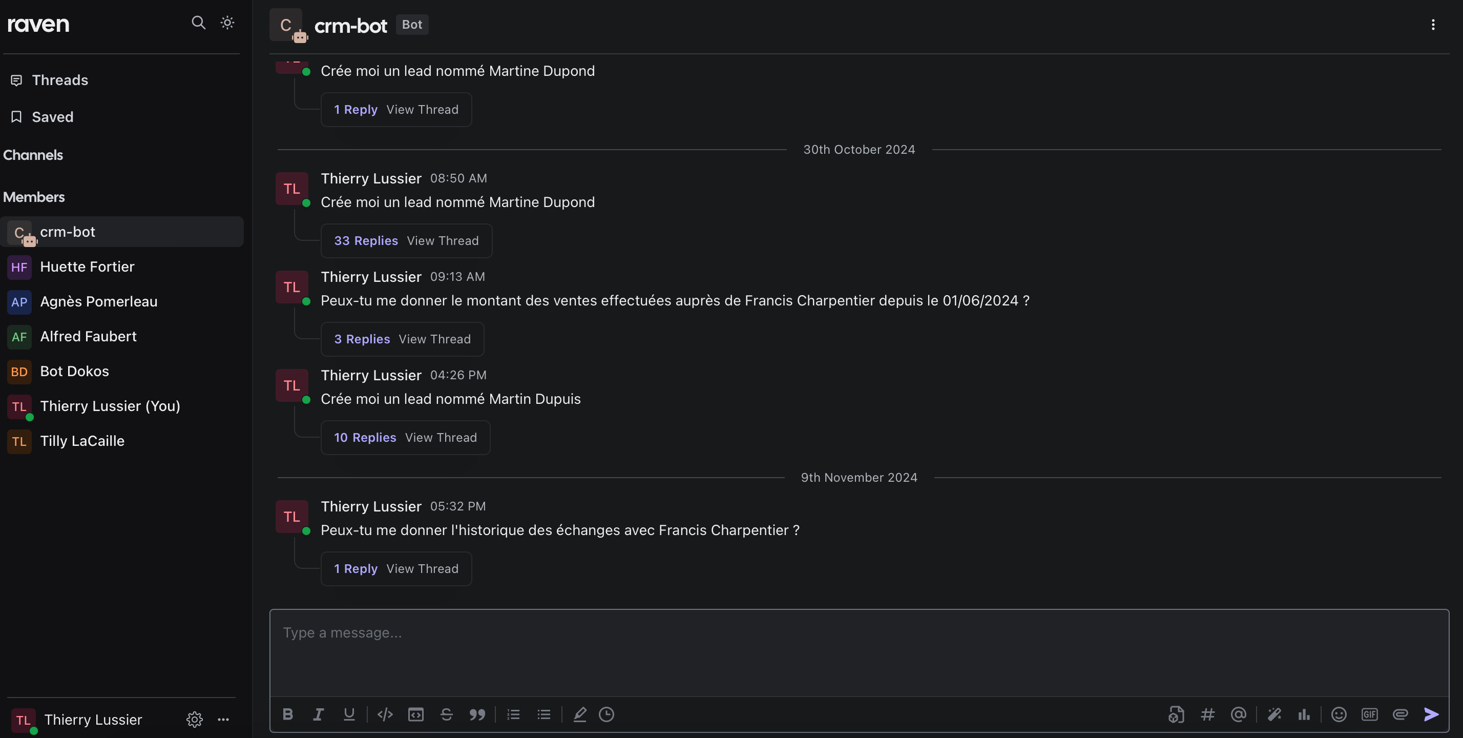Mention a user with @ icon

click(x=1238, y=715)
